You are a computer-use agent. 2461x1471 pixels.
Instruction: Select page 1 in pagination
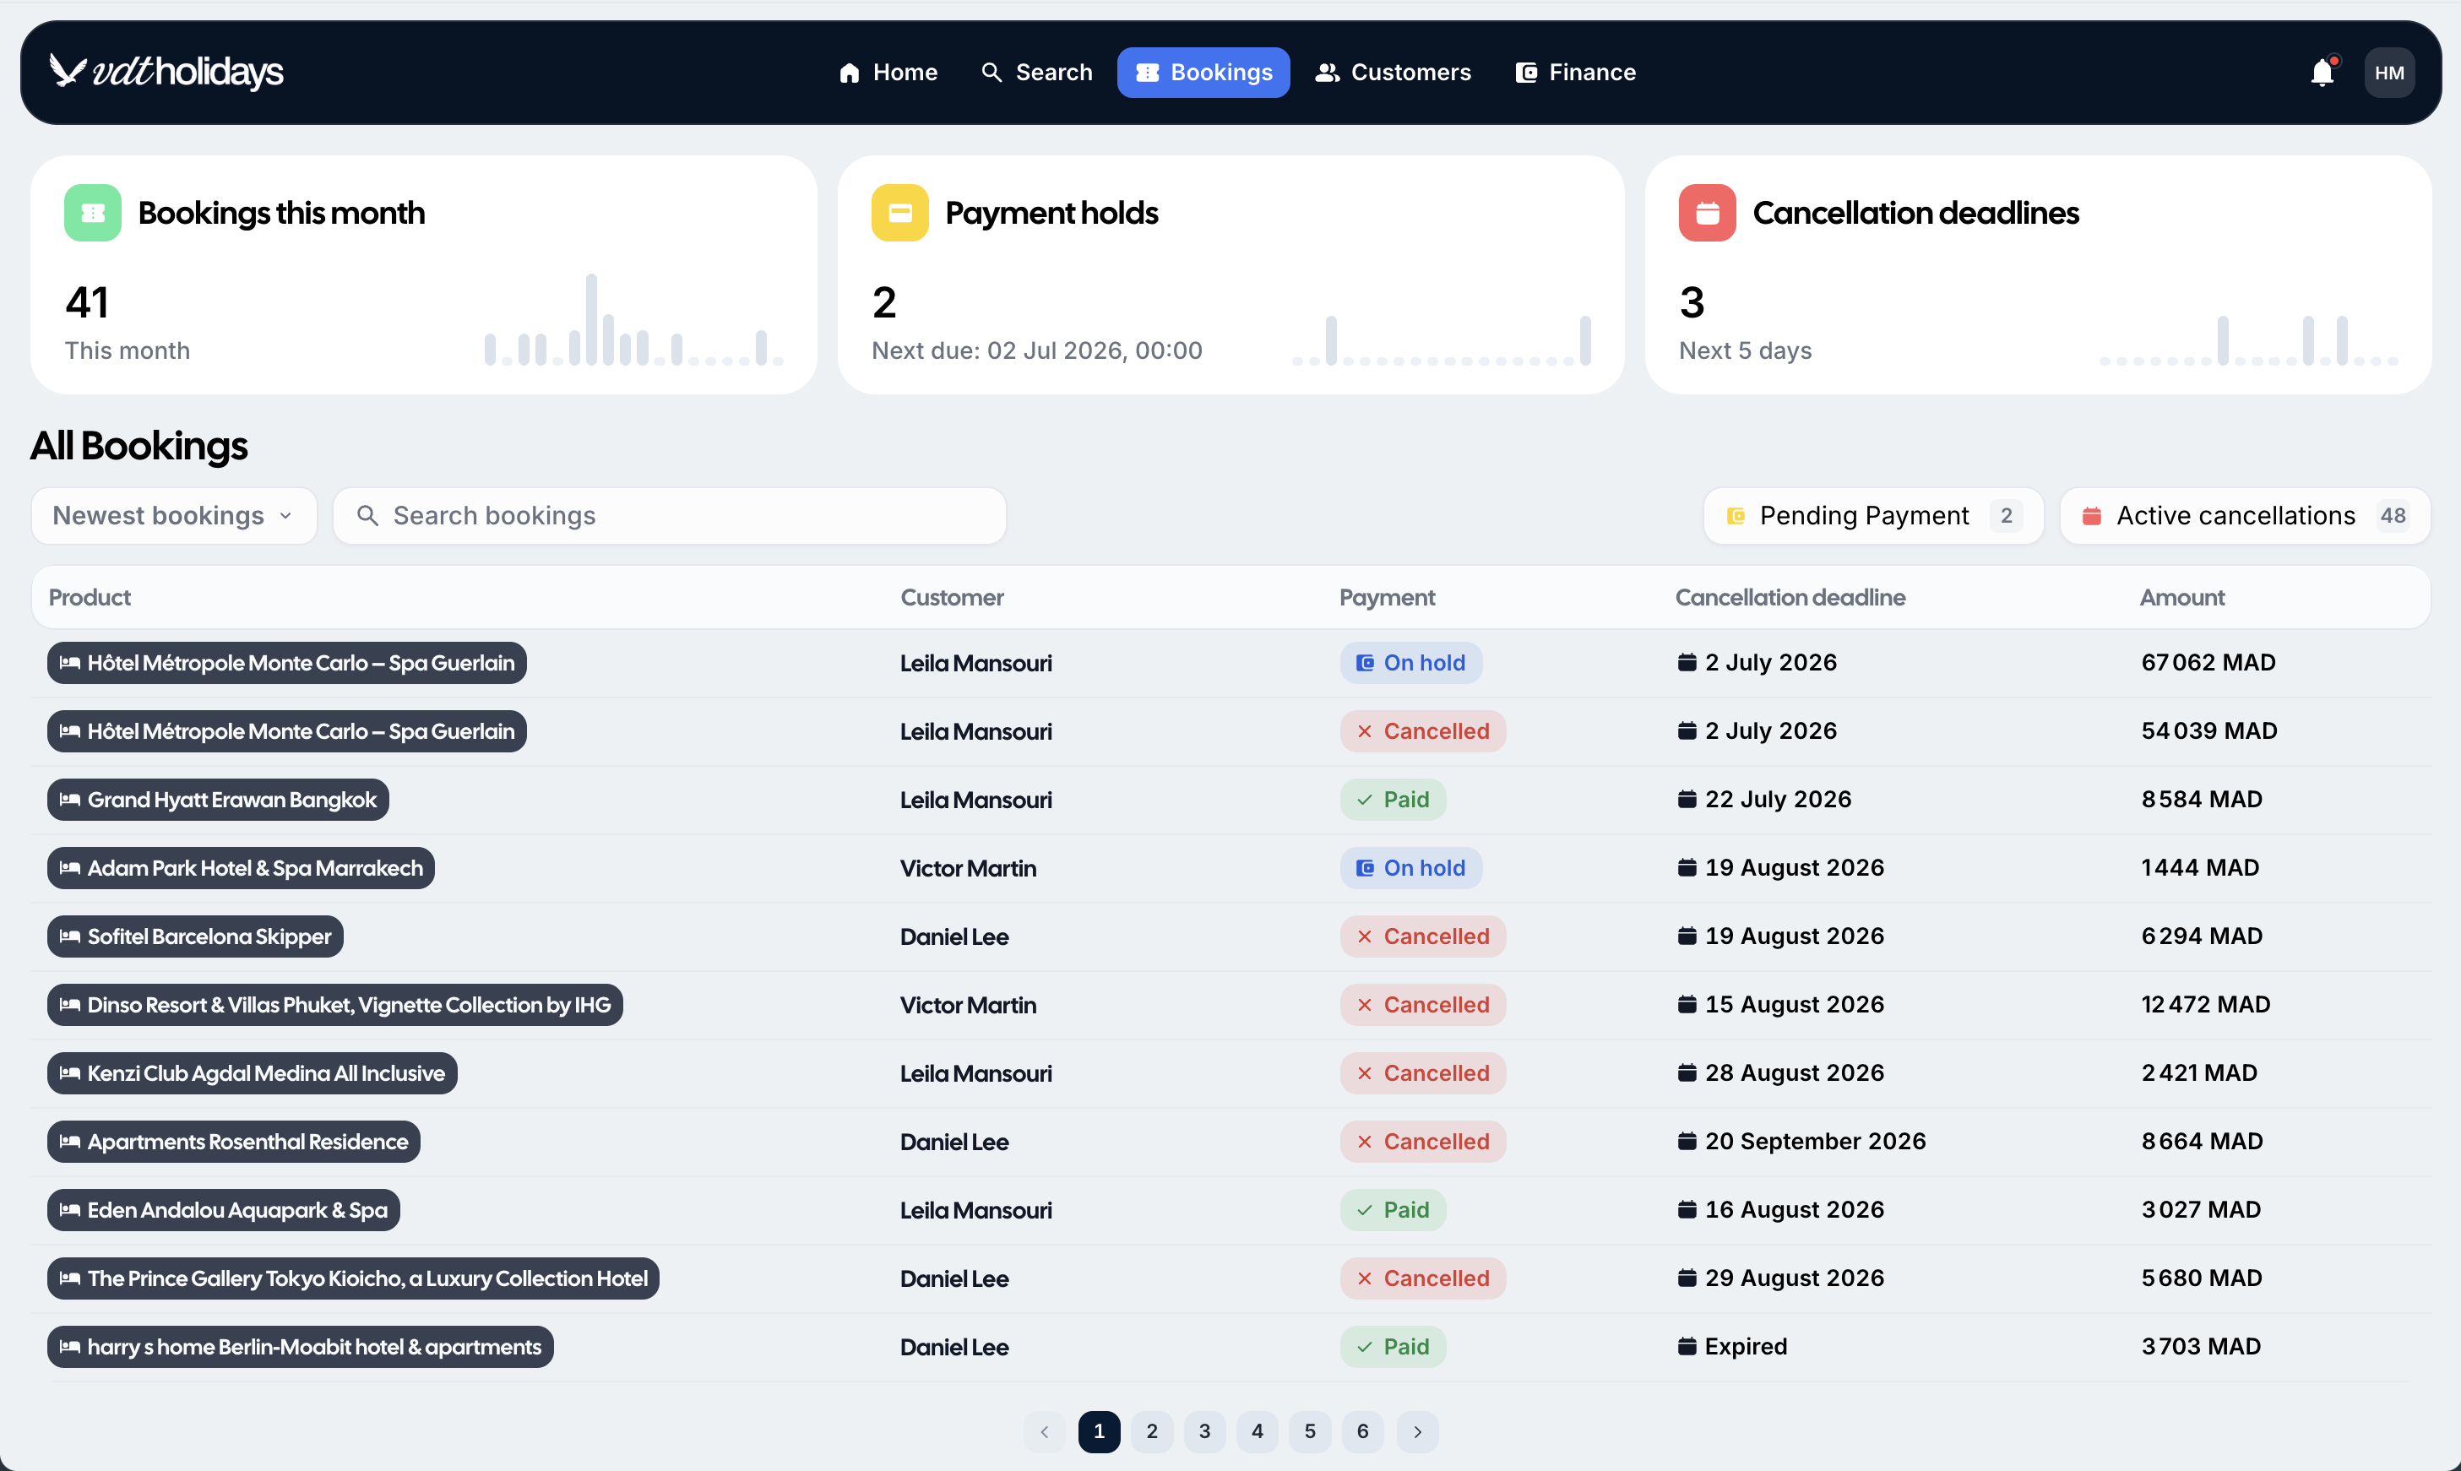tap(1098, 1431)
